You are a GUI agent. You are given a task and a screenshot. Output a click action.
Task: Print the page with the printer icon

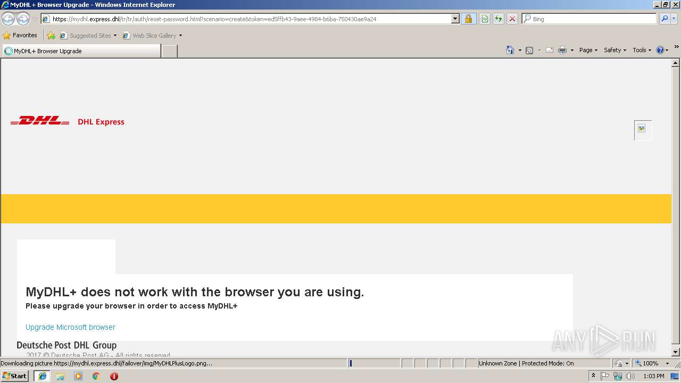(x=562, y=50)
